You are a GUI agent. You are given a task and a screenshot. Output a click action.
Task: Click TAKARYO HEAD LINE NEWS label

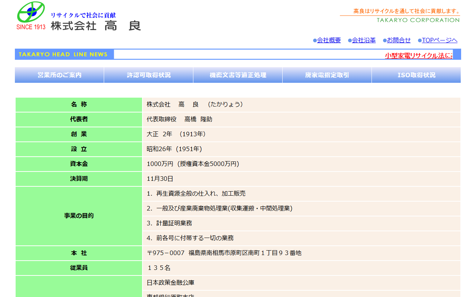pyautogui.click(x=63, y=54)
